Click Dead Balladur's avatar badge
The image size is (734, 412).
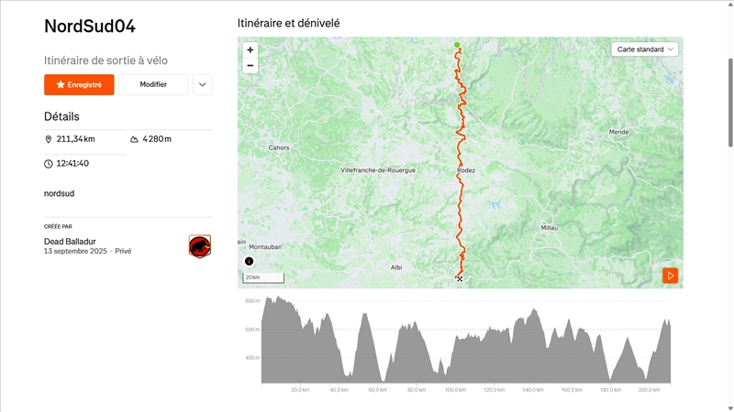tap(200, 245)
